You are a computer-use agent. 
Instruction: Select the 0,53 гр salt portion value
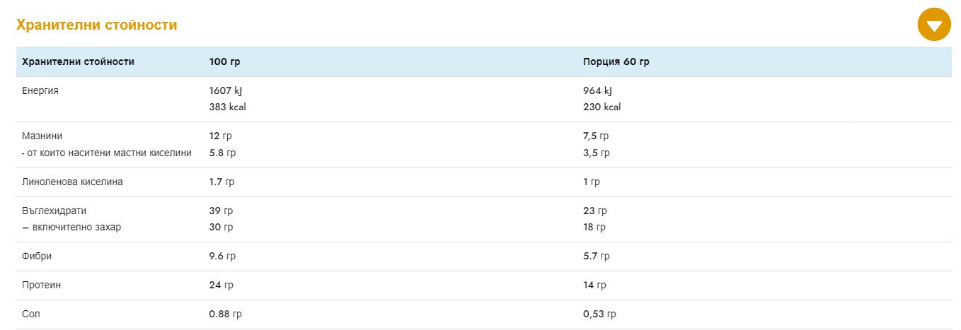point(599,314)
